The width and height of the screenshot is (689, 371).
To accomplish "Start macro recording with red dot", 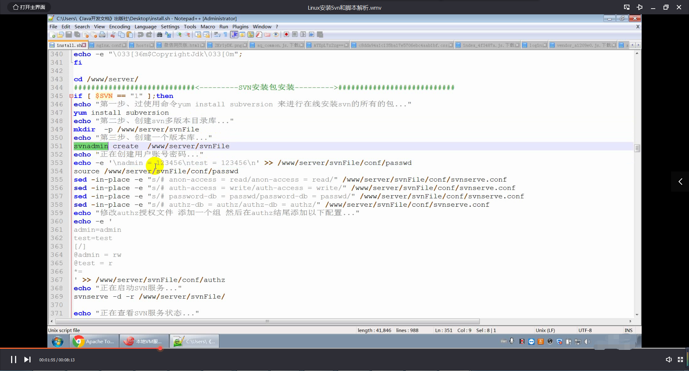I will (286, 34).
